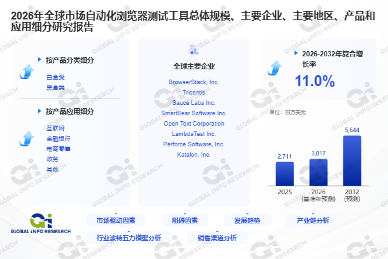388x259 pixels.
Task: Select the 黑盒类 product type
Action: (x=56, y=87)
